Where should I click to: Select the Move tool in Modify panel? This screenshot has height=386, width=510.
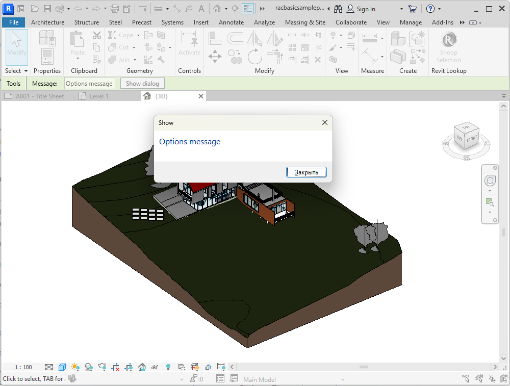pyautogui.click(x=215, y=56)
